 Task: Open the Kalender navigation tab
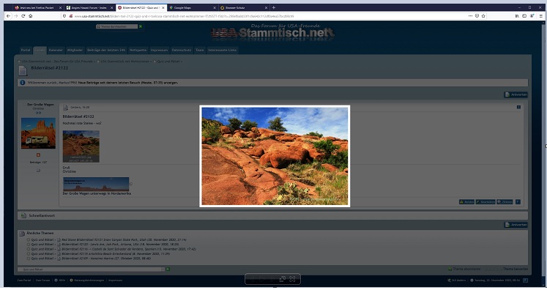(x=56, y=51)
